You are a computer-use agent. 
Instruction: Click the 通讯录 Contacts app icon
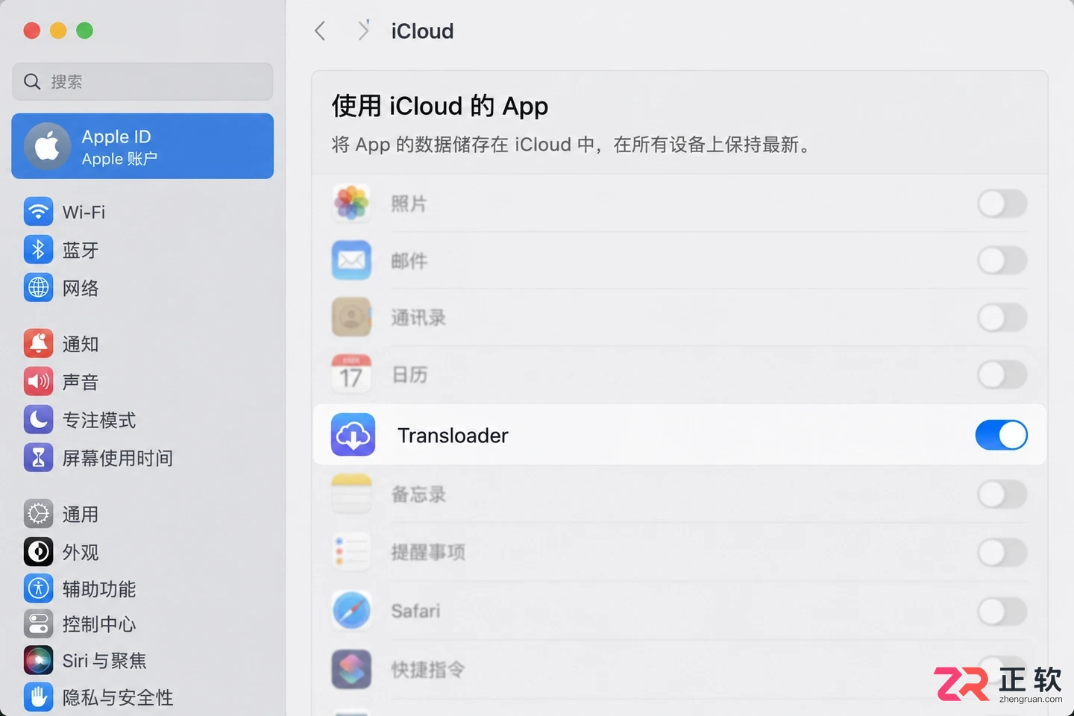(351, 317)
